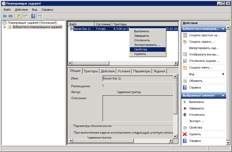Switch to the Параметры tab
Image resolution: width=232 pixels, height=152 pixels.
(142, 71)
